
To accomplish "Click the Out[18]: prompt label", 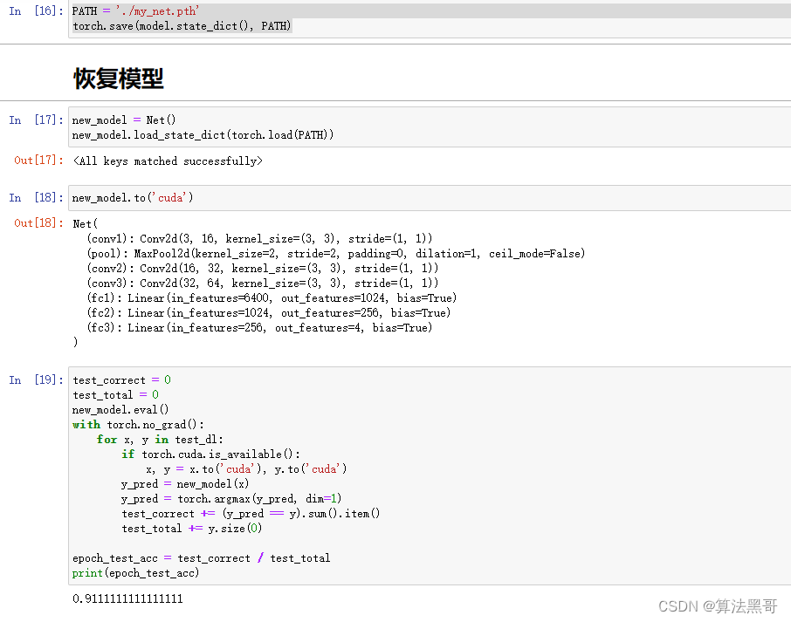I will pos(38,222).
